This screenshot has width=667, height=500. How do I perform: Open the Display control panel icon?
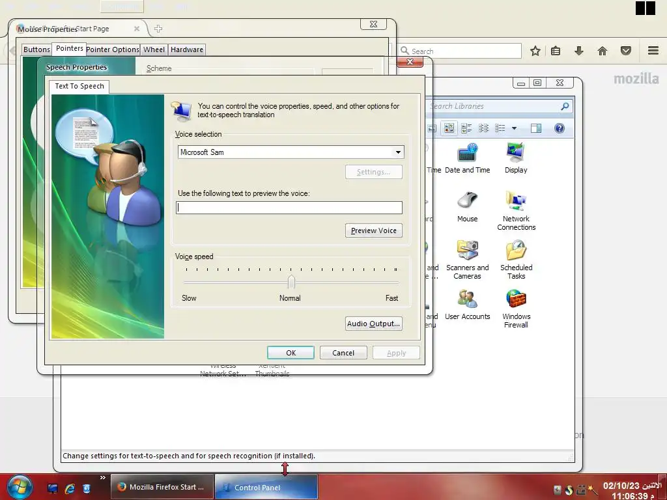click(516, 159)
